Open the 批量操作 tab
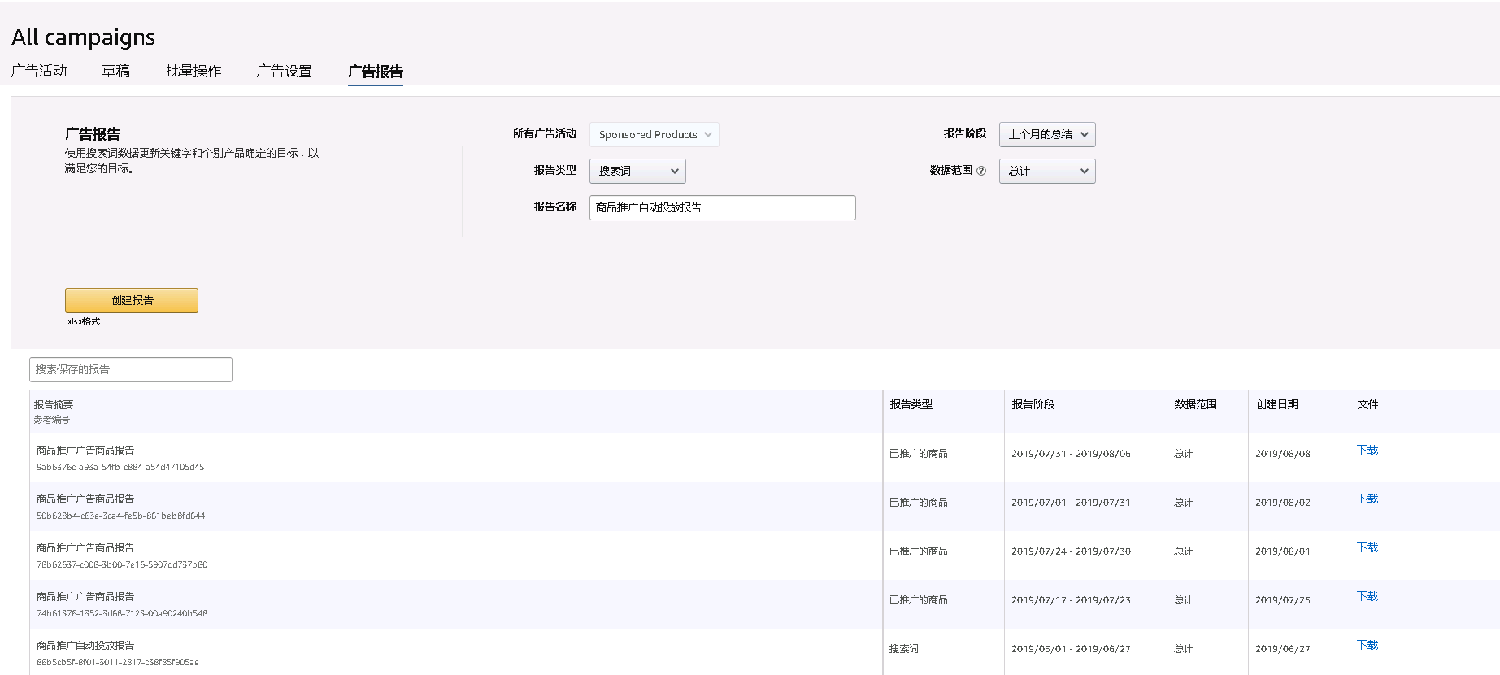This screenshot has height=675, width=1500. click(193, 71)
